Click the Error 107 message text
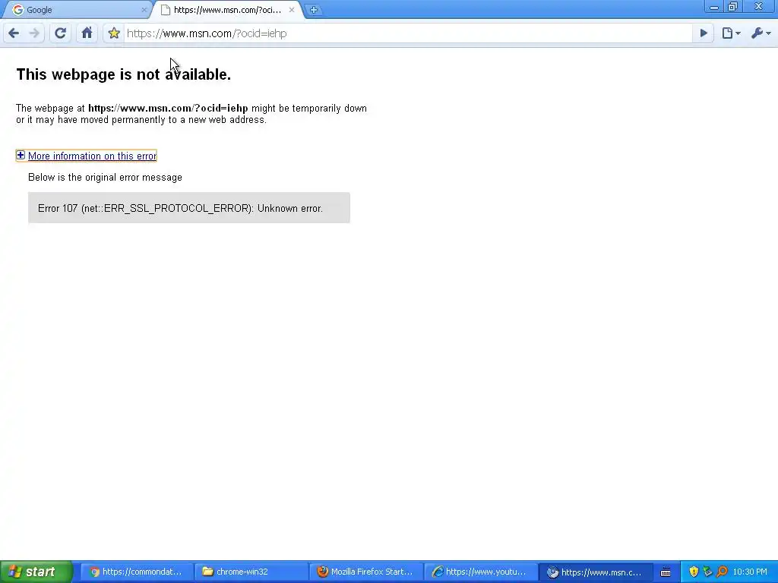This screenshot has width=778, height=583. point(180,208)
